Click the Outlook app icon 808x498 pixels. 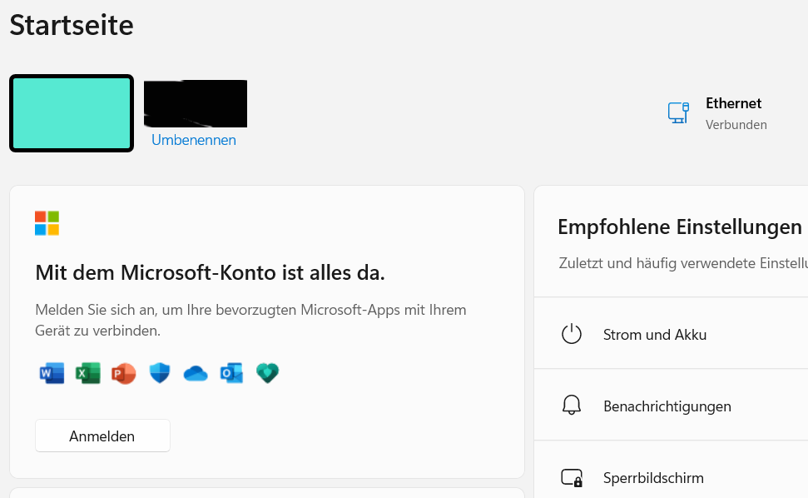coord(231,373)
